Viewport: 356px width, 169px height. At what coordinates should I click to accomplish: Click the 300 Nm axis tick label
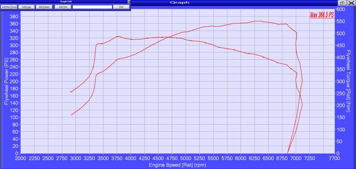(x=341, y=81)
